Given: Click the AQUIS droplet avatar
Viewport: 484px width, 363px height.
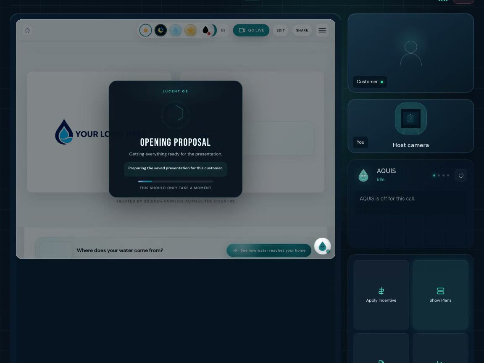Looking at the screenshot, I should click(363, 175).
